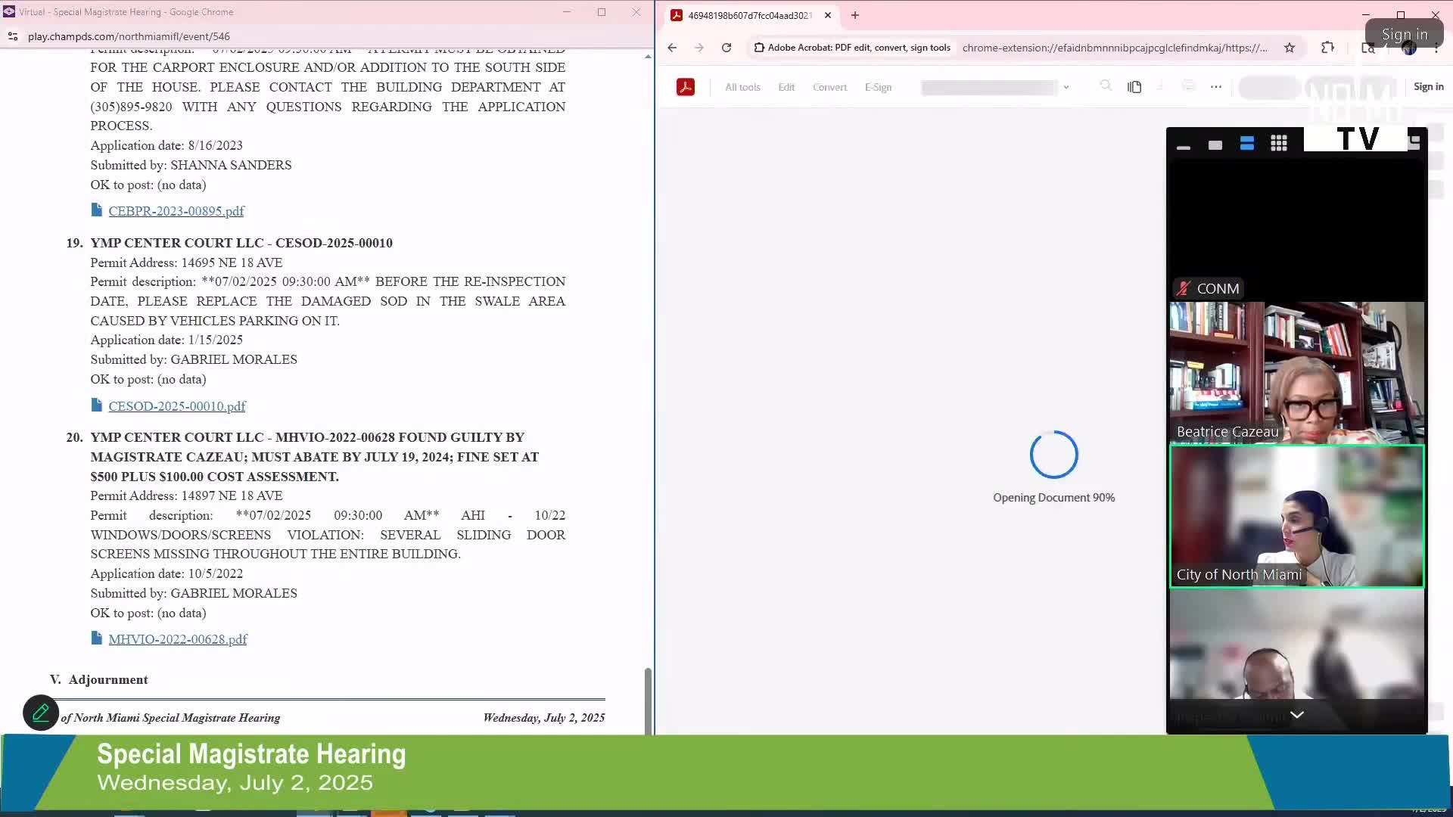Image resolution: width=1453 pixels, height=817 pixels.
Task: Click the Opening Document 90% loading spinner
Action: tap(1053, 455)
